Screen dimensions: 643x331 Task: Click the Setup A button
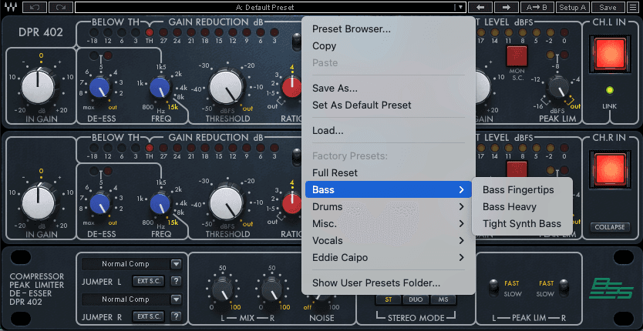point(573,7)
